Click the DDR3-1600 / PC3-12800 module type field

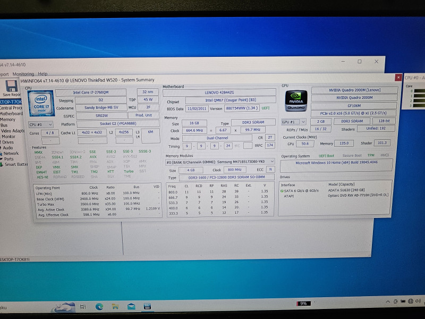226,177
